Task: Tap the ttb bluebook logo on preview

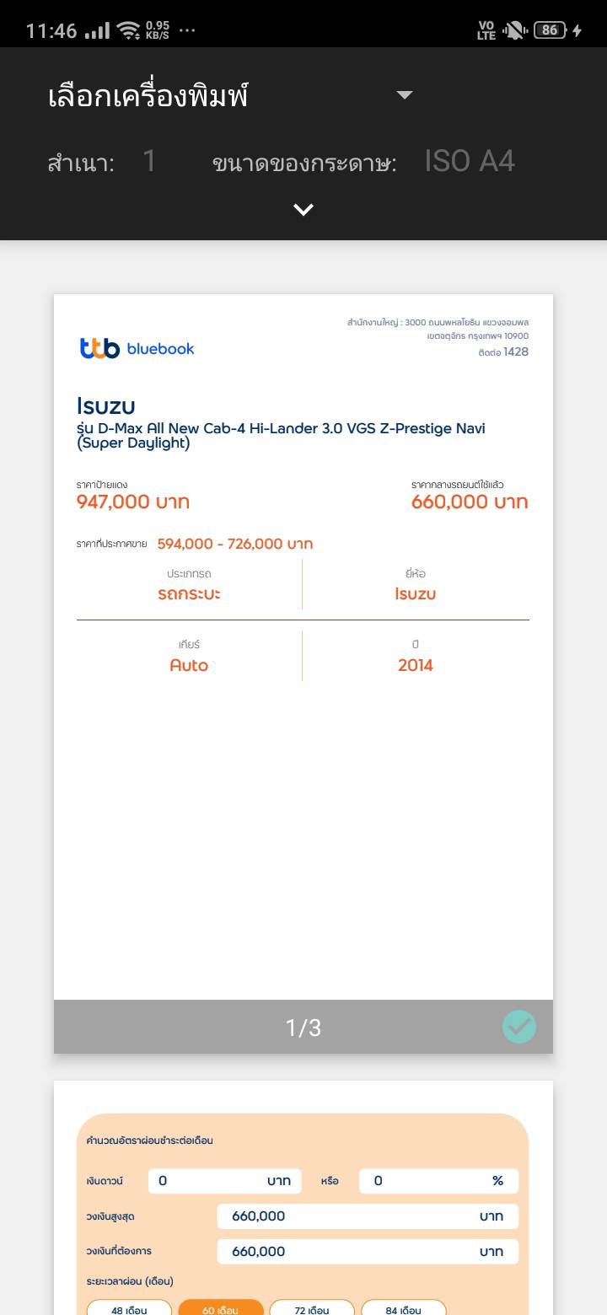Action: coord(137,348)
